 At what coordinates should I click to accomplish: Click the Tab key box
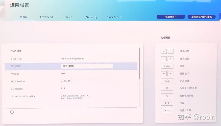(x=167, y=81)
